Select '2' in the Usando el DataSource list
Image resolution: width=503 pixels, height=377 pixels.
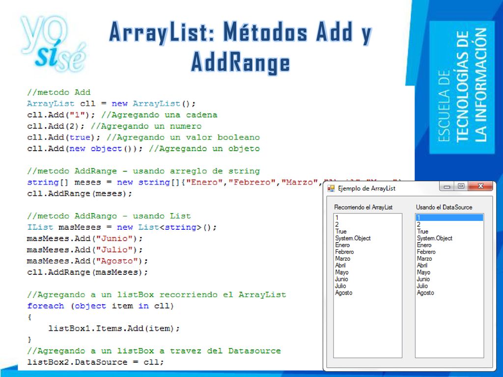[419, 224]
